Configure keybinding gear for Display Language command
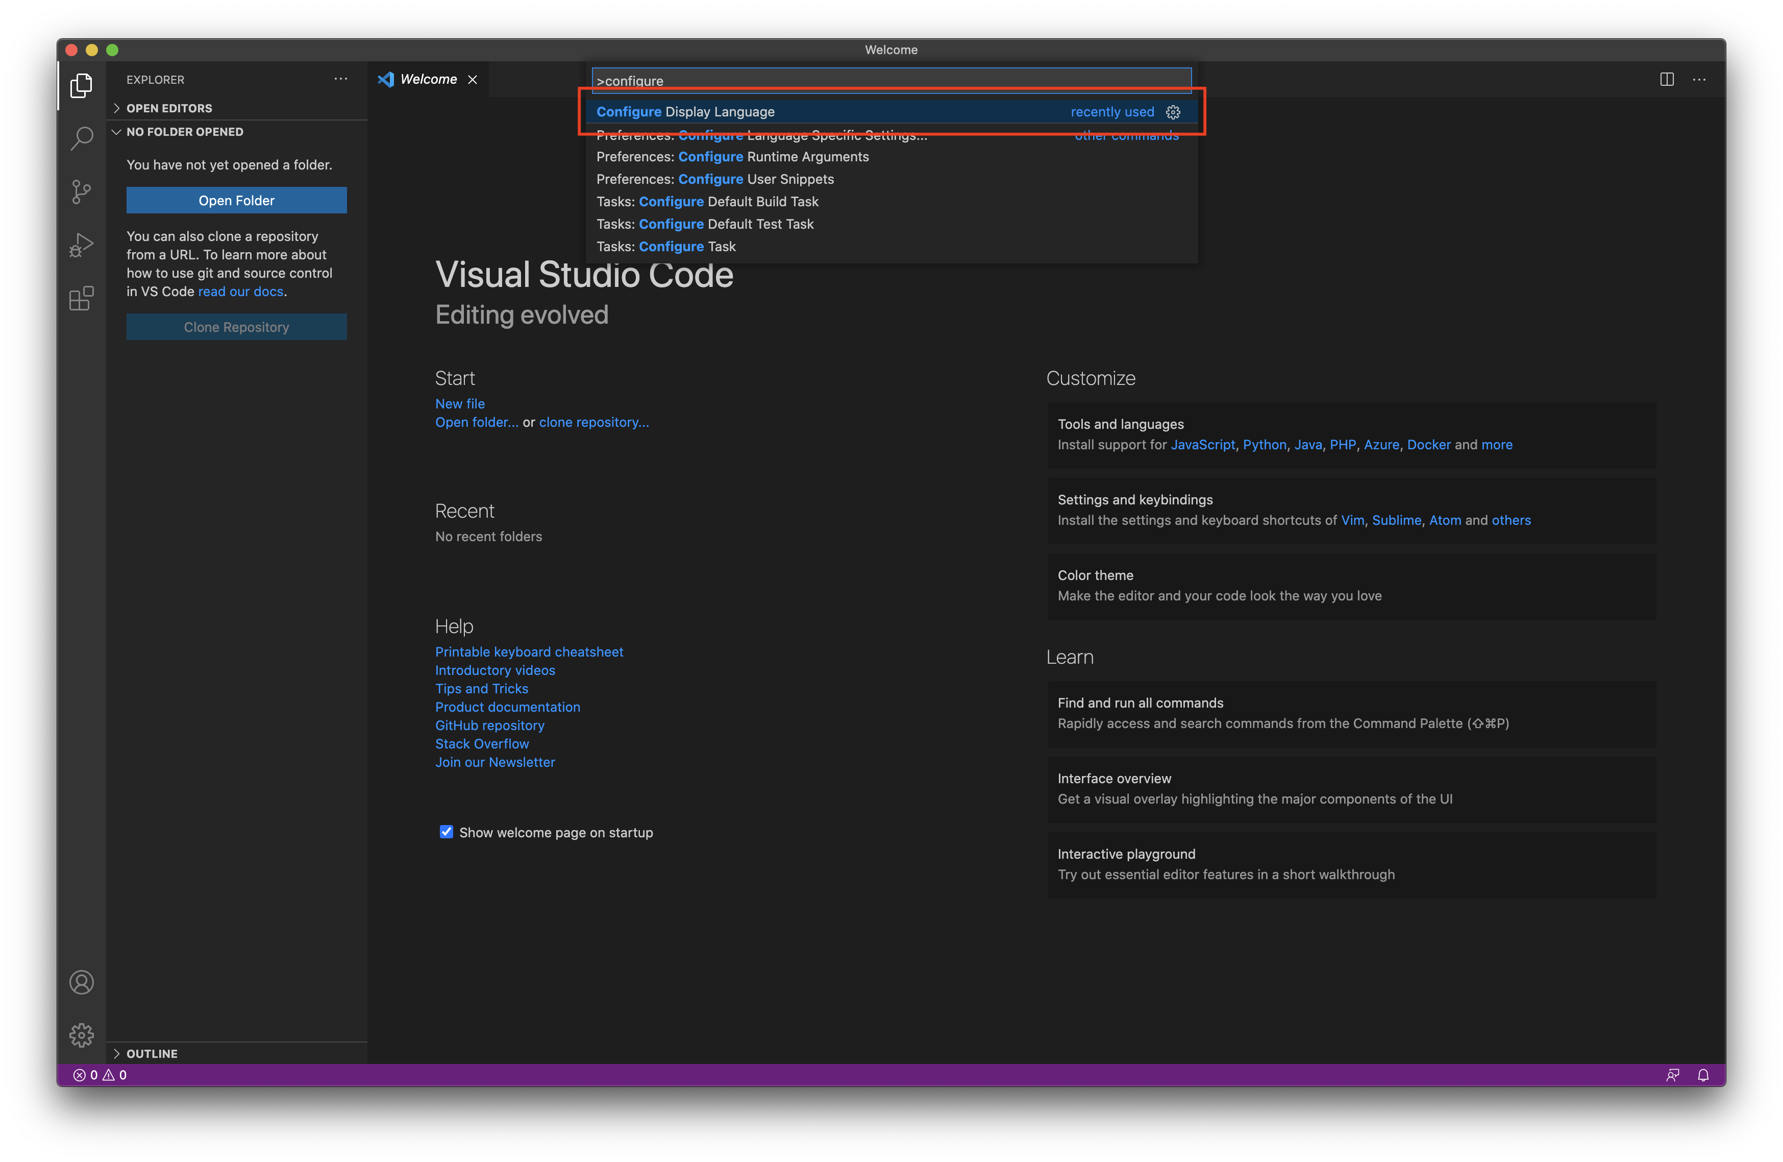The height and width of the screenshot is (1162, 1783). coord(1173,112)
